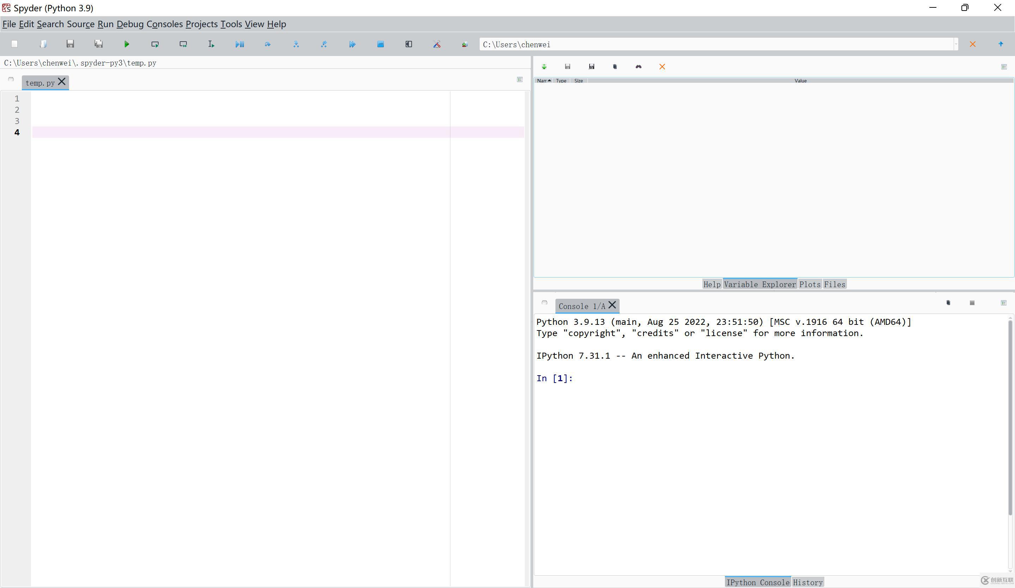Image resolution: width=1015 pixels, height=588 pixels.
Task: Open the Variable Explorer tab
Action: tap(759, 284)
